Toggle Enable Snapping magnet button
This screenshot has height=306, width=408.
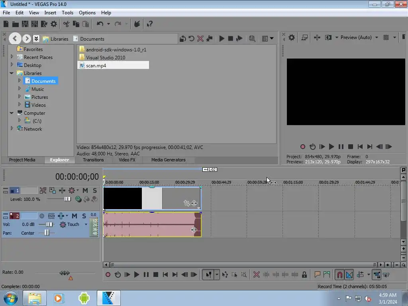point(339,275)
